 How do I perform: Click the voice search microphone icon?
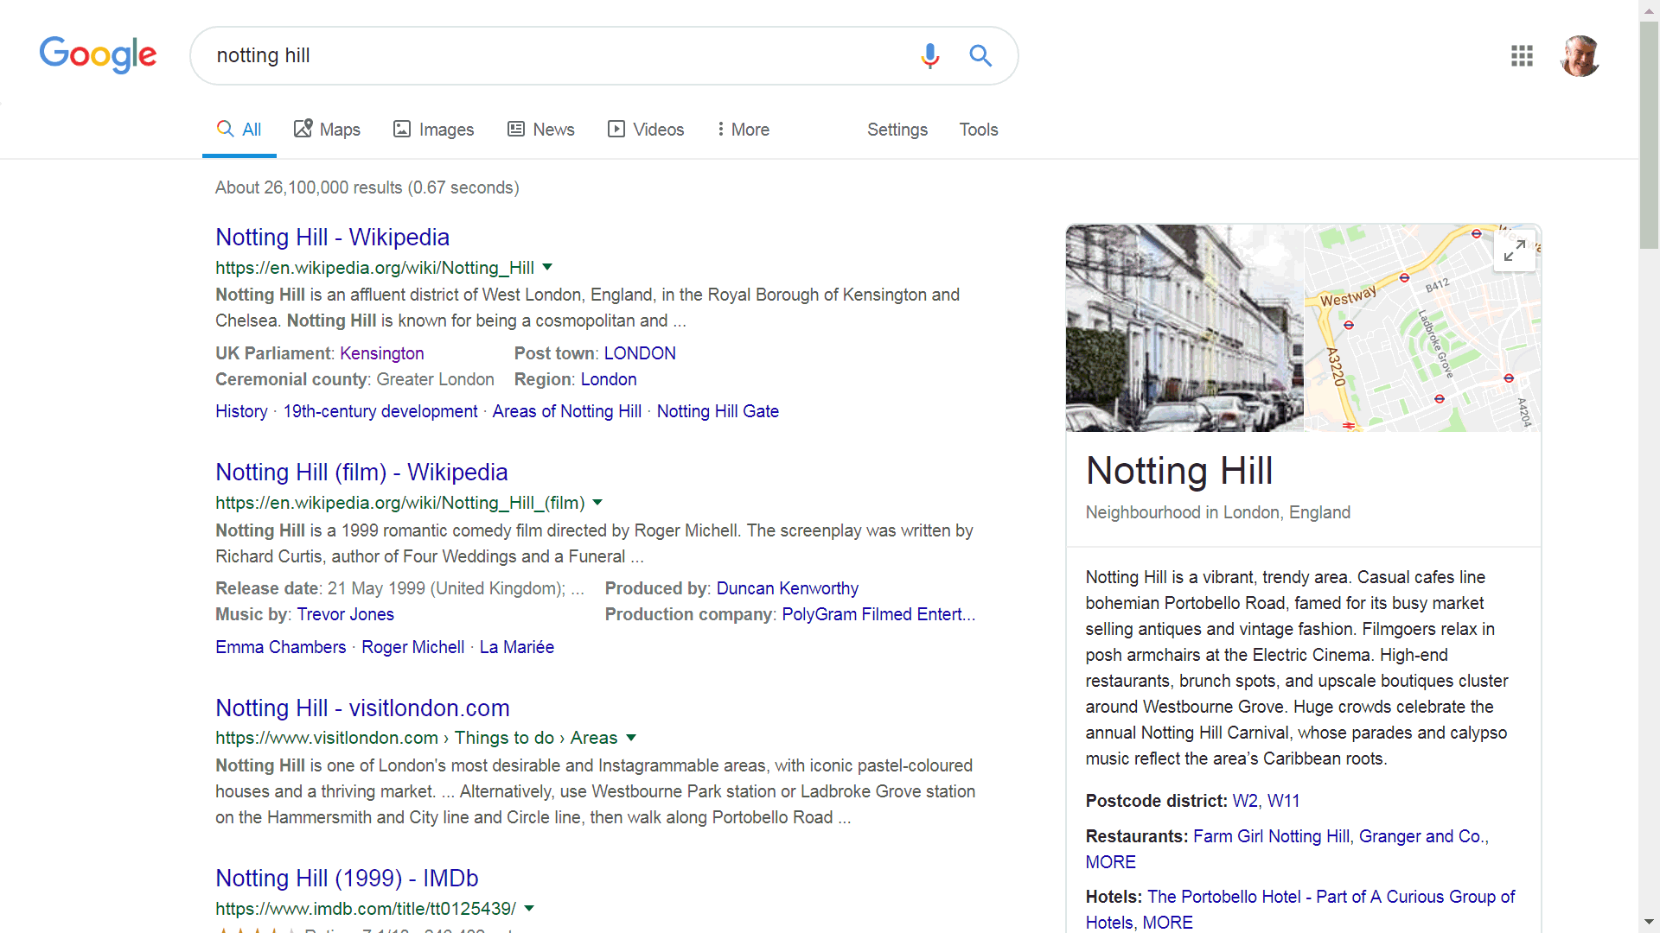point(929,56)
